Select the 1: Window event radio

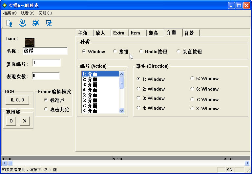coord(151,79)
